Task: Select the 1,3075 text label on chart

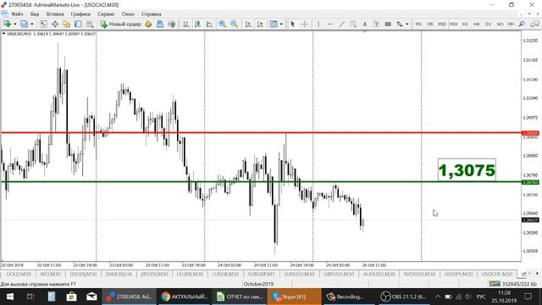Action: click(x=467, y=170)
